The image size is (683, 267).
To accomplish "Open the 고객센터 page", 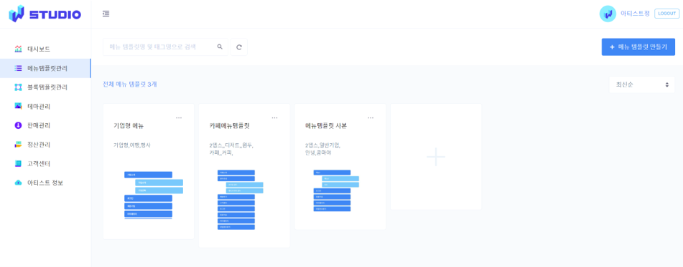I will [x=39, y=164].
